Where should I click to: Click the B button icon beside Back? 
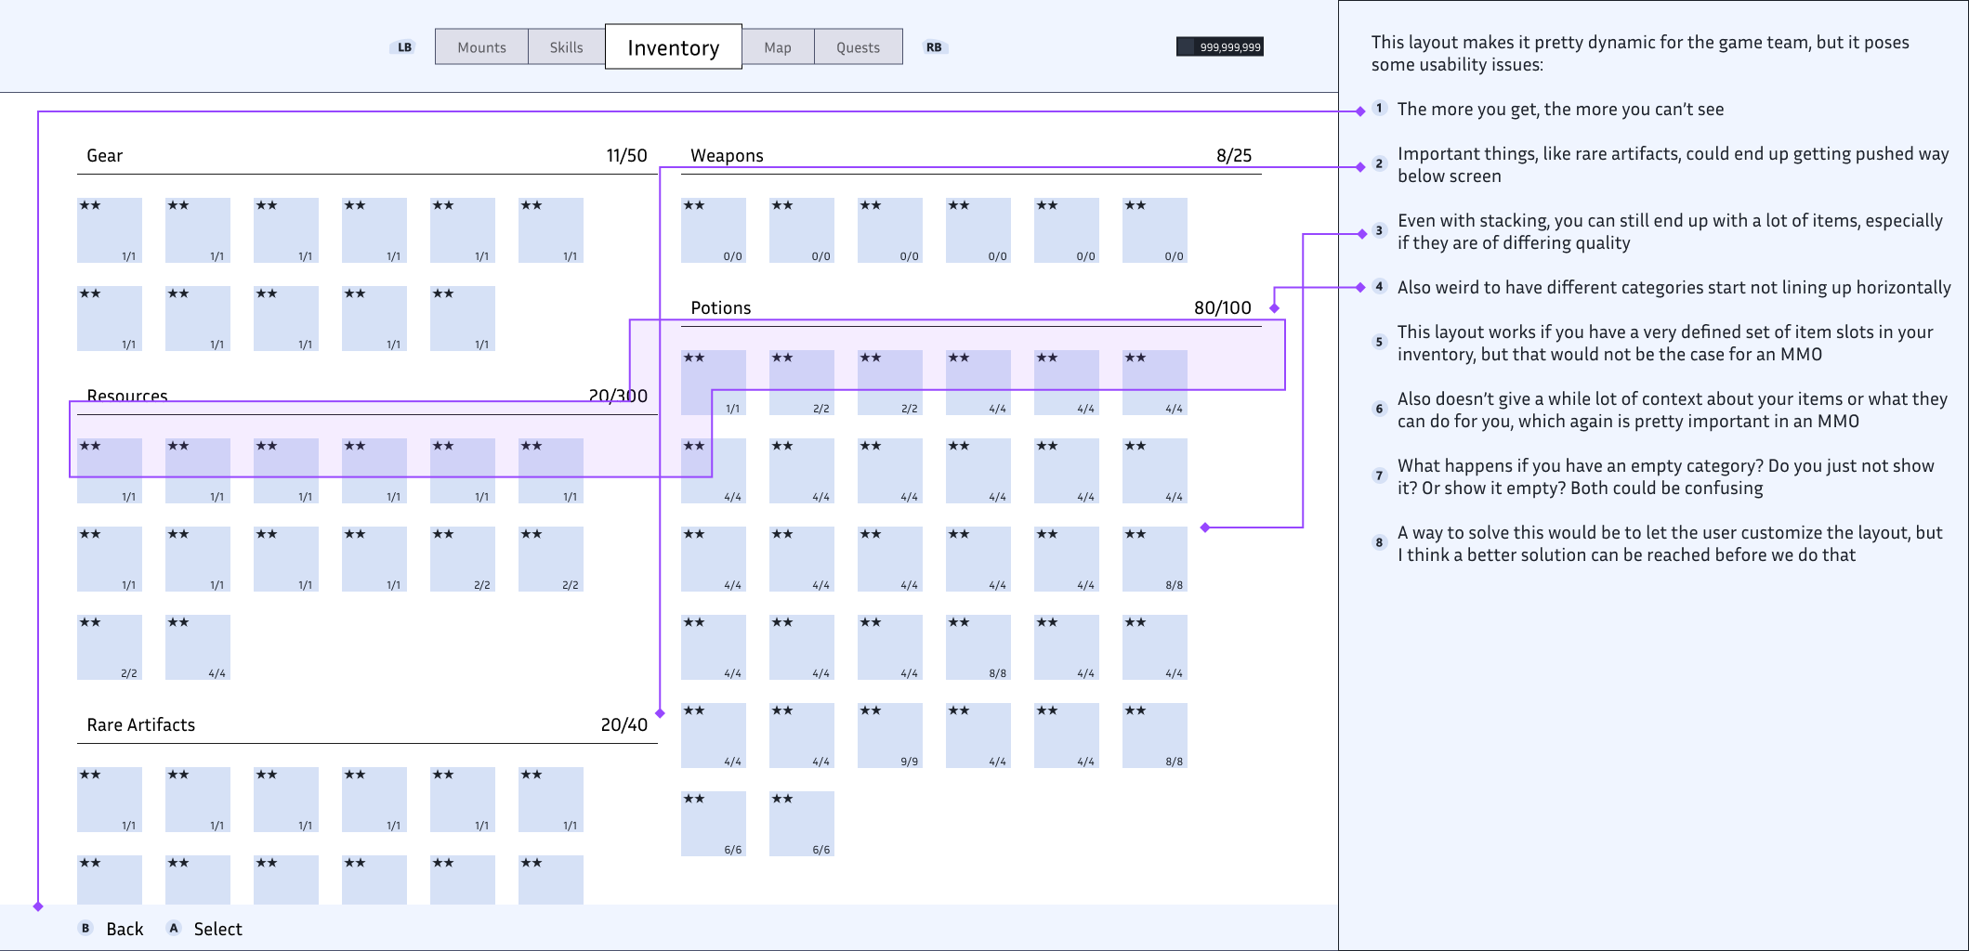point(85,928)
